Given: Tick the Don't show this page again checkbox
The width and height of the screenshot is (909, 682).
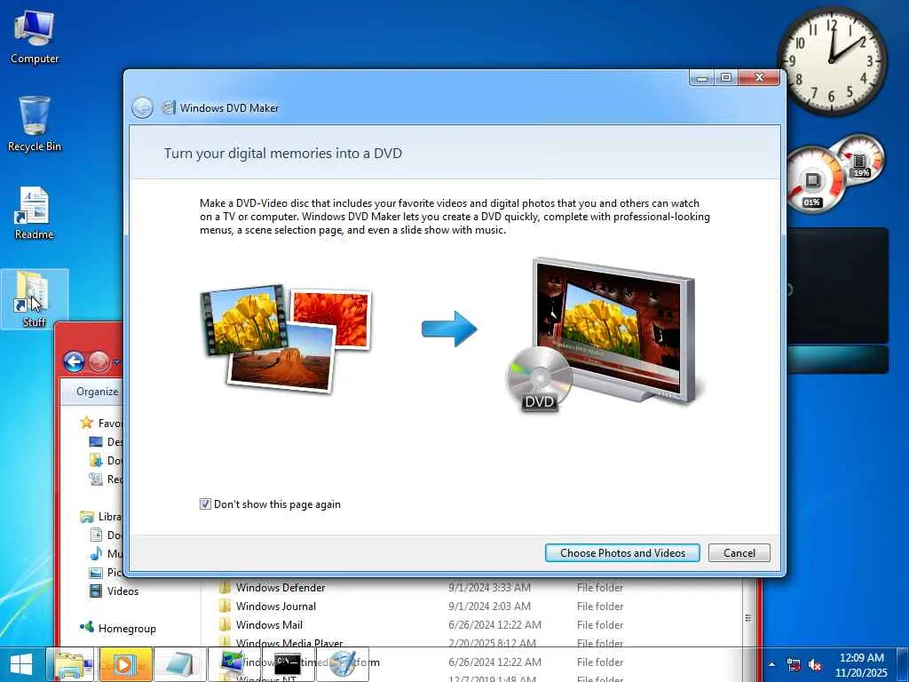Looking at the screenshot, I should click(205, 504).
